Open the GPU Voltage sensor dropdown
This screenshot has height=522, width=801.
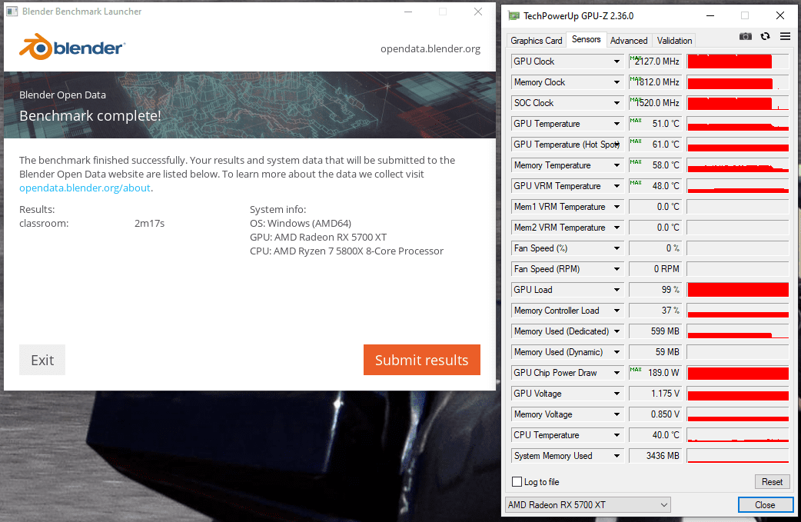pyautogui.click(x=617, y=394)
